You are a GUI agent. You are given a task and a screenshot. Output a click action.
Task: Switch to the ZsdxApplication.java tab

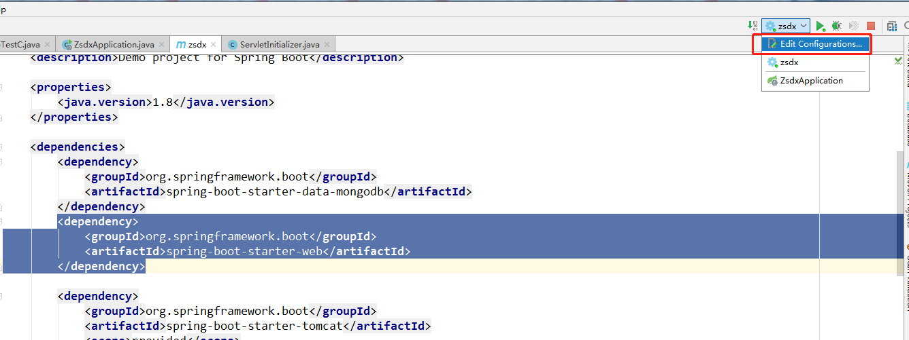[x=114, y=44]
